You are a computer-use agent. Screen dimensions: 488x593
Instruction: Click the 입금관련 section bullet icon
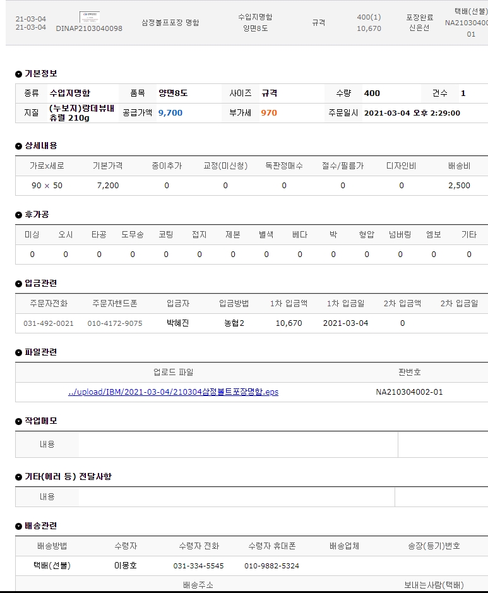coord(19,284)
